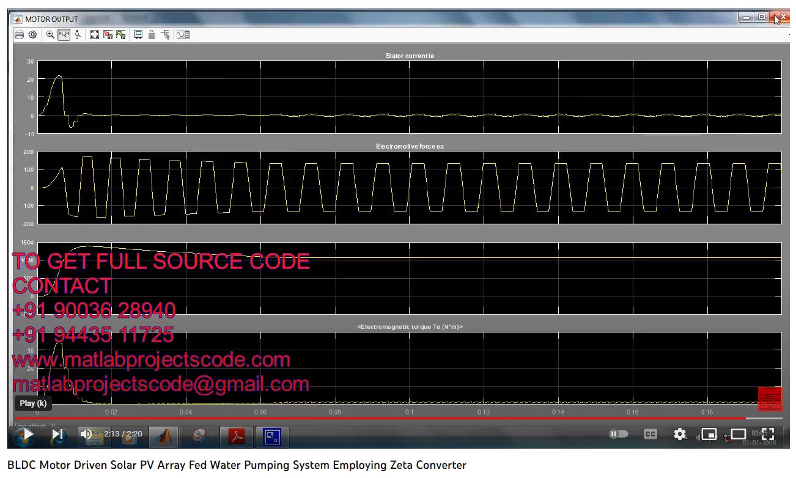Open the video settings gear menu

pyautogui.click(x=680, y=434)
